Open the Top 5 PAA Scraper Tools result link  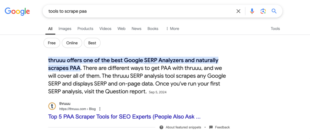124,117
